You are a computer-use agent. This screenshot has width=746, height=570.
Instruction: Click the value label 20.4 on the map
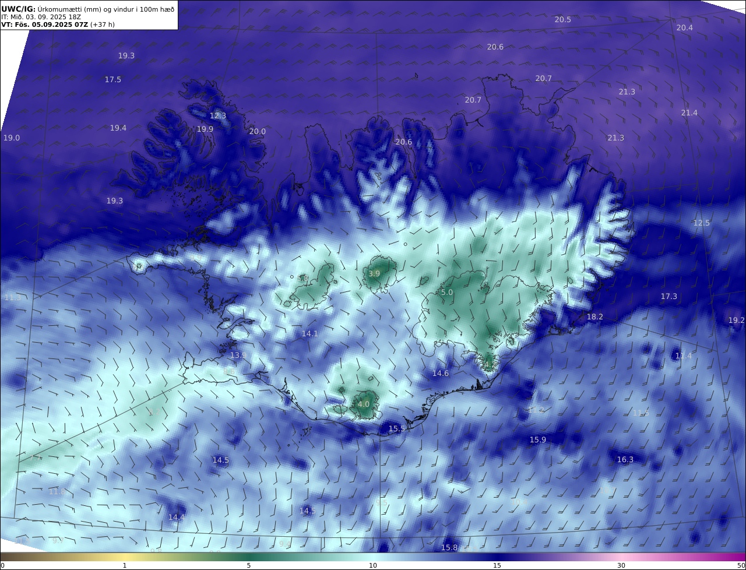pos(685,28)
